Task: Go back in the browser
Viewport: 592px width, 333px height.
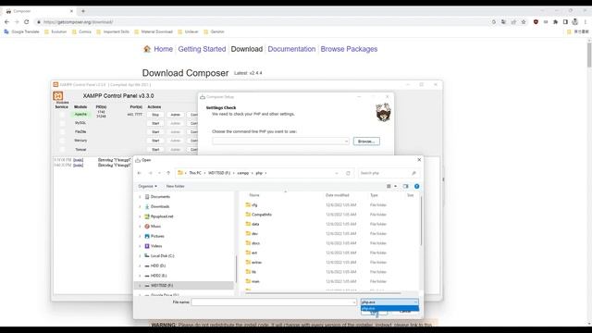Action: pos(6,22)
